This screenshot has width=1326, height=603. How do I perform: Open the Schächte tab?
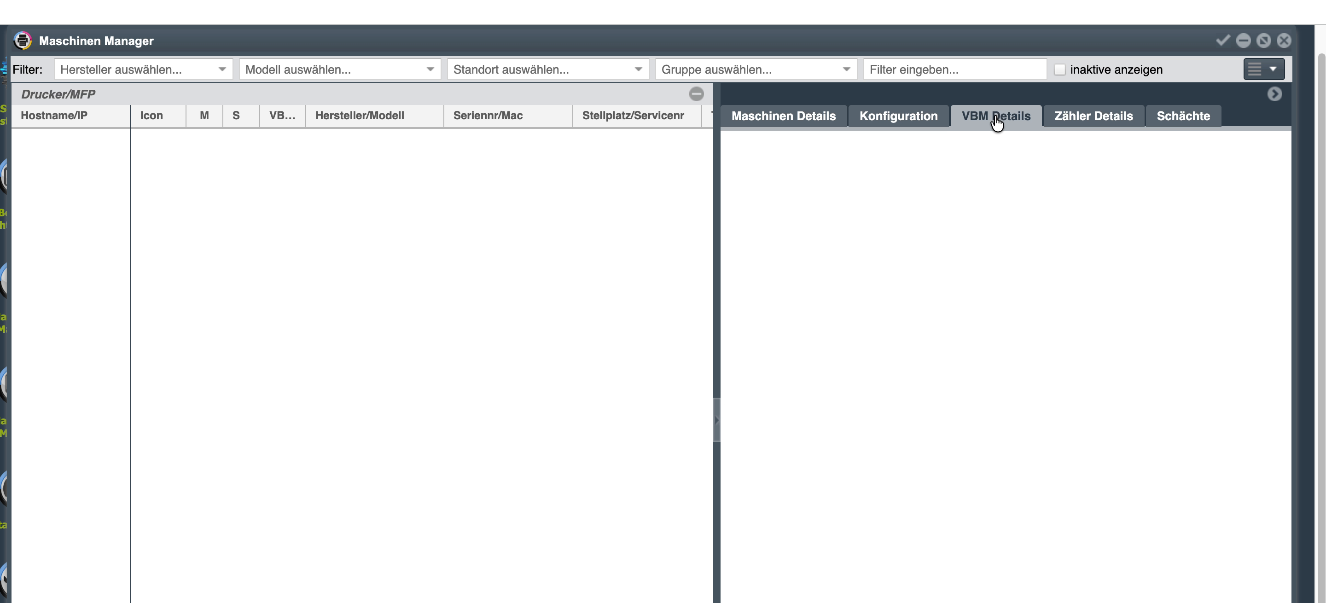pos(1183,116)
